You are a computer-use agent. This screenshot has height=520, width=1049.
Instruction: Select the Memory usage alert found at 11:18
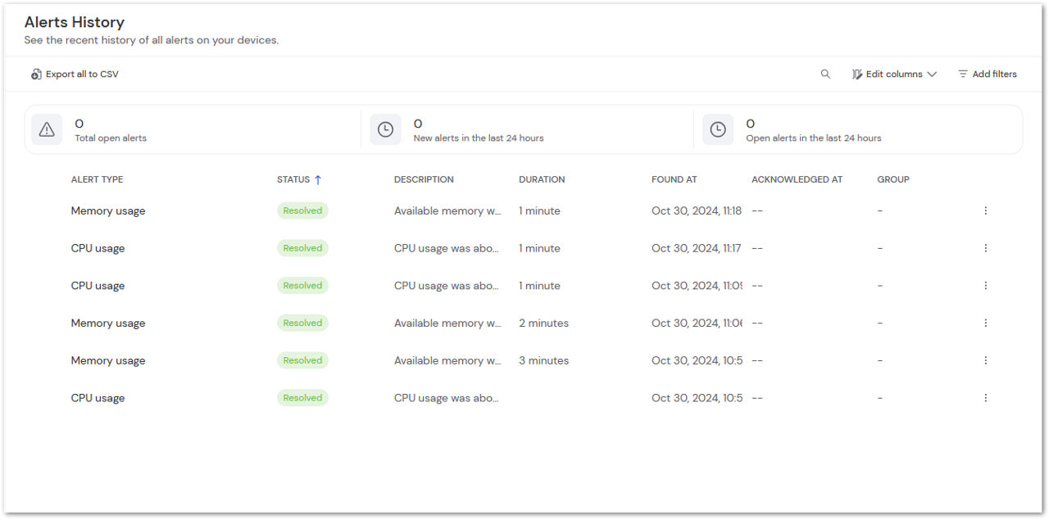click(x=108, y=210)
